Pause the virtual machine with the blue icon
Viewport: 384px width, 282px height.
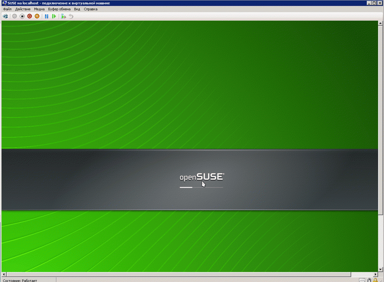click(x=47, y=16)
